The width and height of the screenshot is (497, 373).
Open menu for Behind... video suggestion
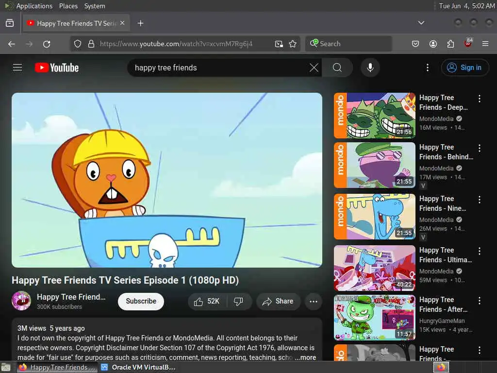click(x=480, y=148)
